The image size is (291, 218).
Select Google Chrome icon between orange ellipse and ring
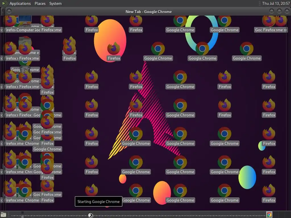click(158, 49)
